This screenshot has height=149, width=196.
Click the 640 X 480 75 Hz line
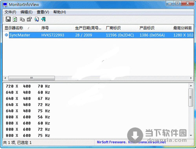click(28, 111)
